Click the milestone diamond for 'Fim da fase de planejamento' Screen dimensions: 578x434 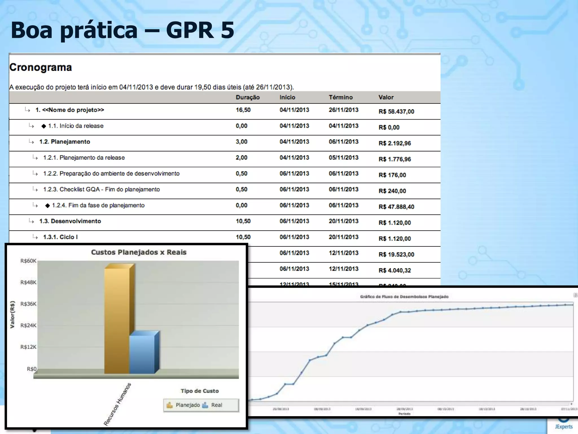[x=48, y=206]
